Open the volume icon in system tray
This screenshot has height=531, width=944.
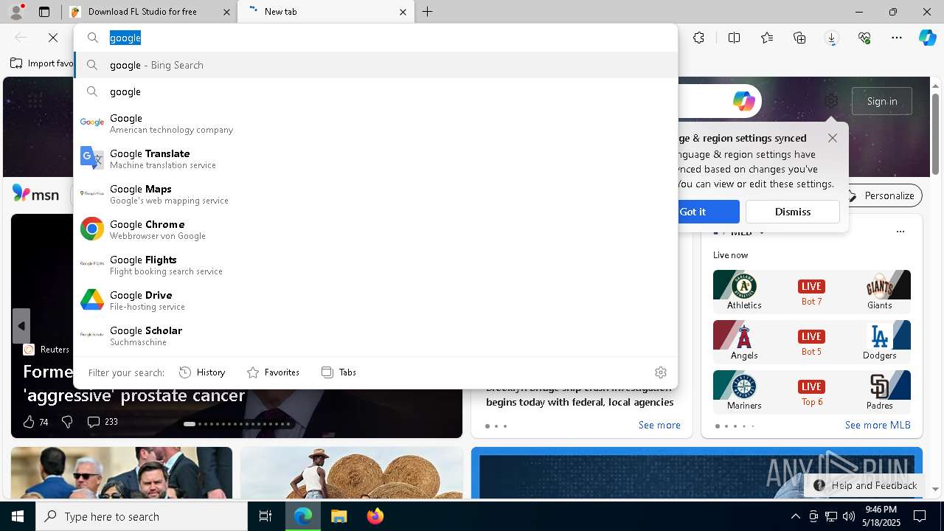849,516
